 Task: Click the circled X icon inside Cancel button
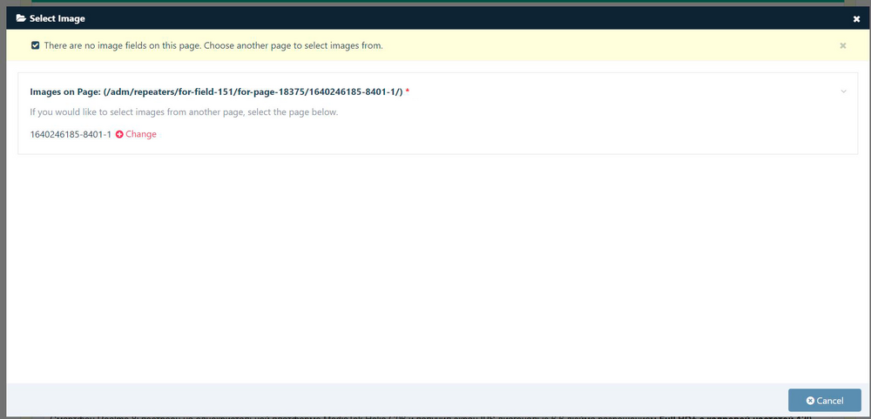pos(810,401)
